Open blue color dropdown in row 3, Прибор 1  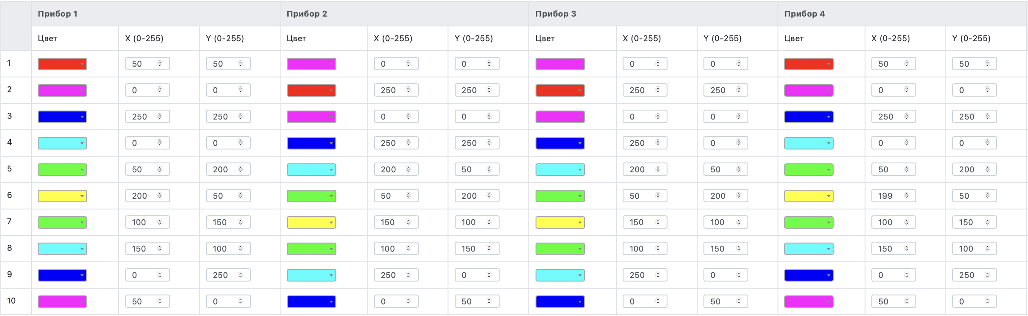[62, 117]
